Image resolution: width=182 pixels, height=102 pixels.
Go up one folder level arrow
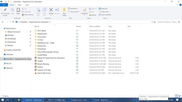13,22
